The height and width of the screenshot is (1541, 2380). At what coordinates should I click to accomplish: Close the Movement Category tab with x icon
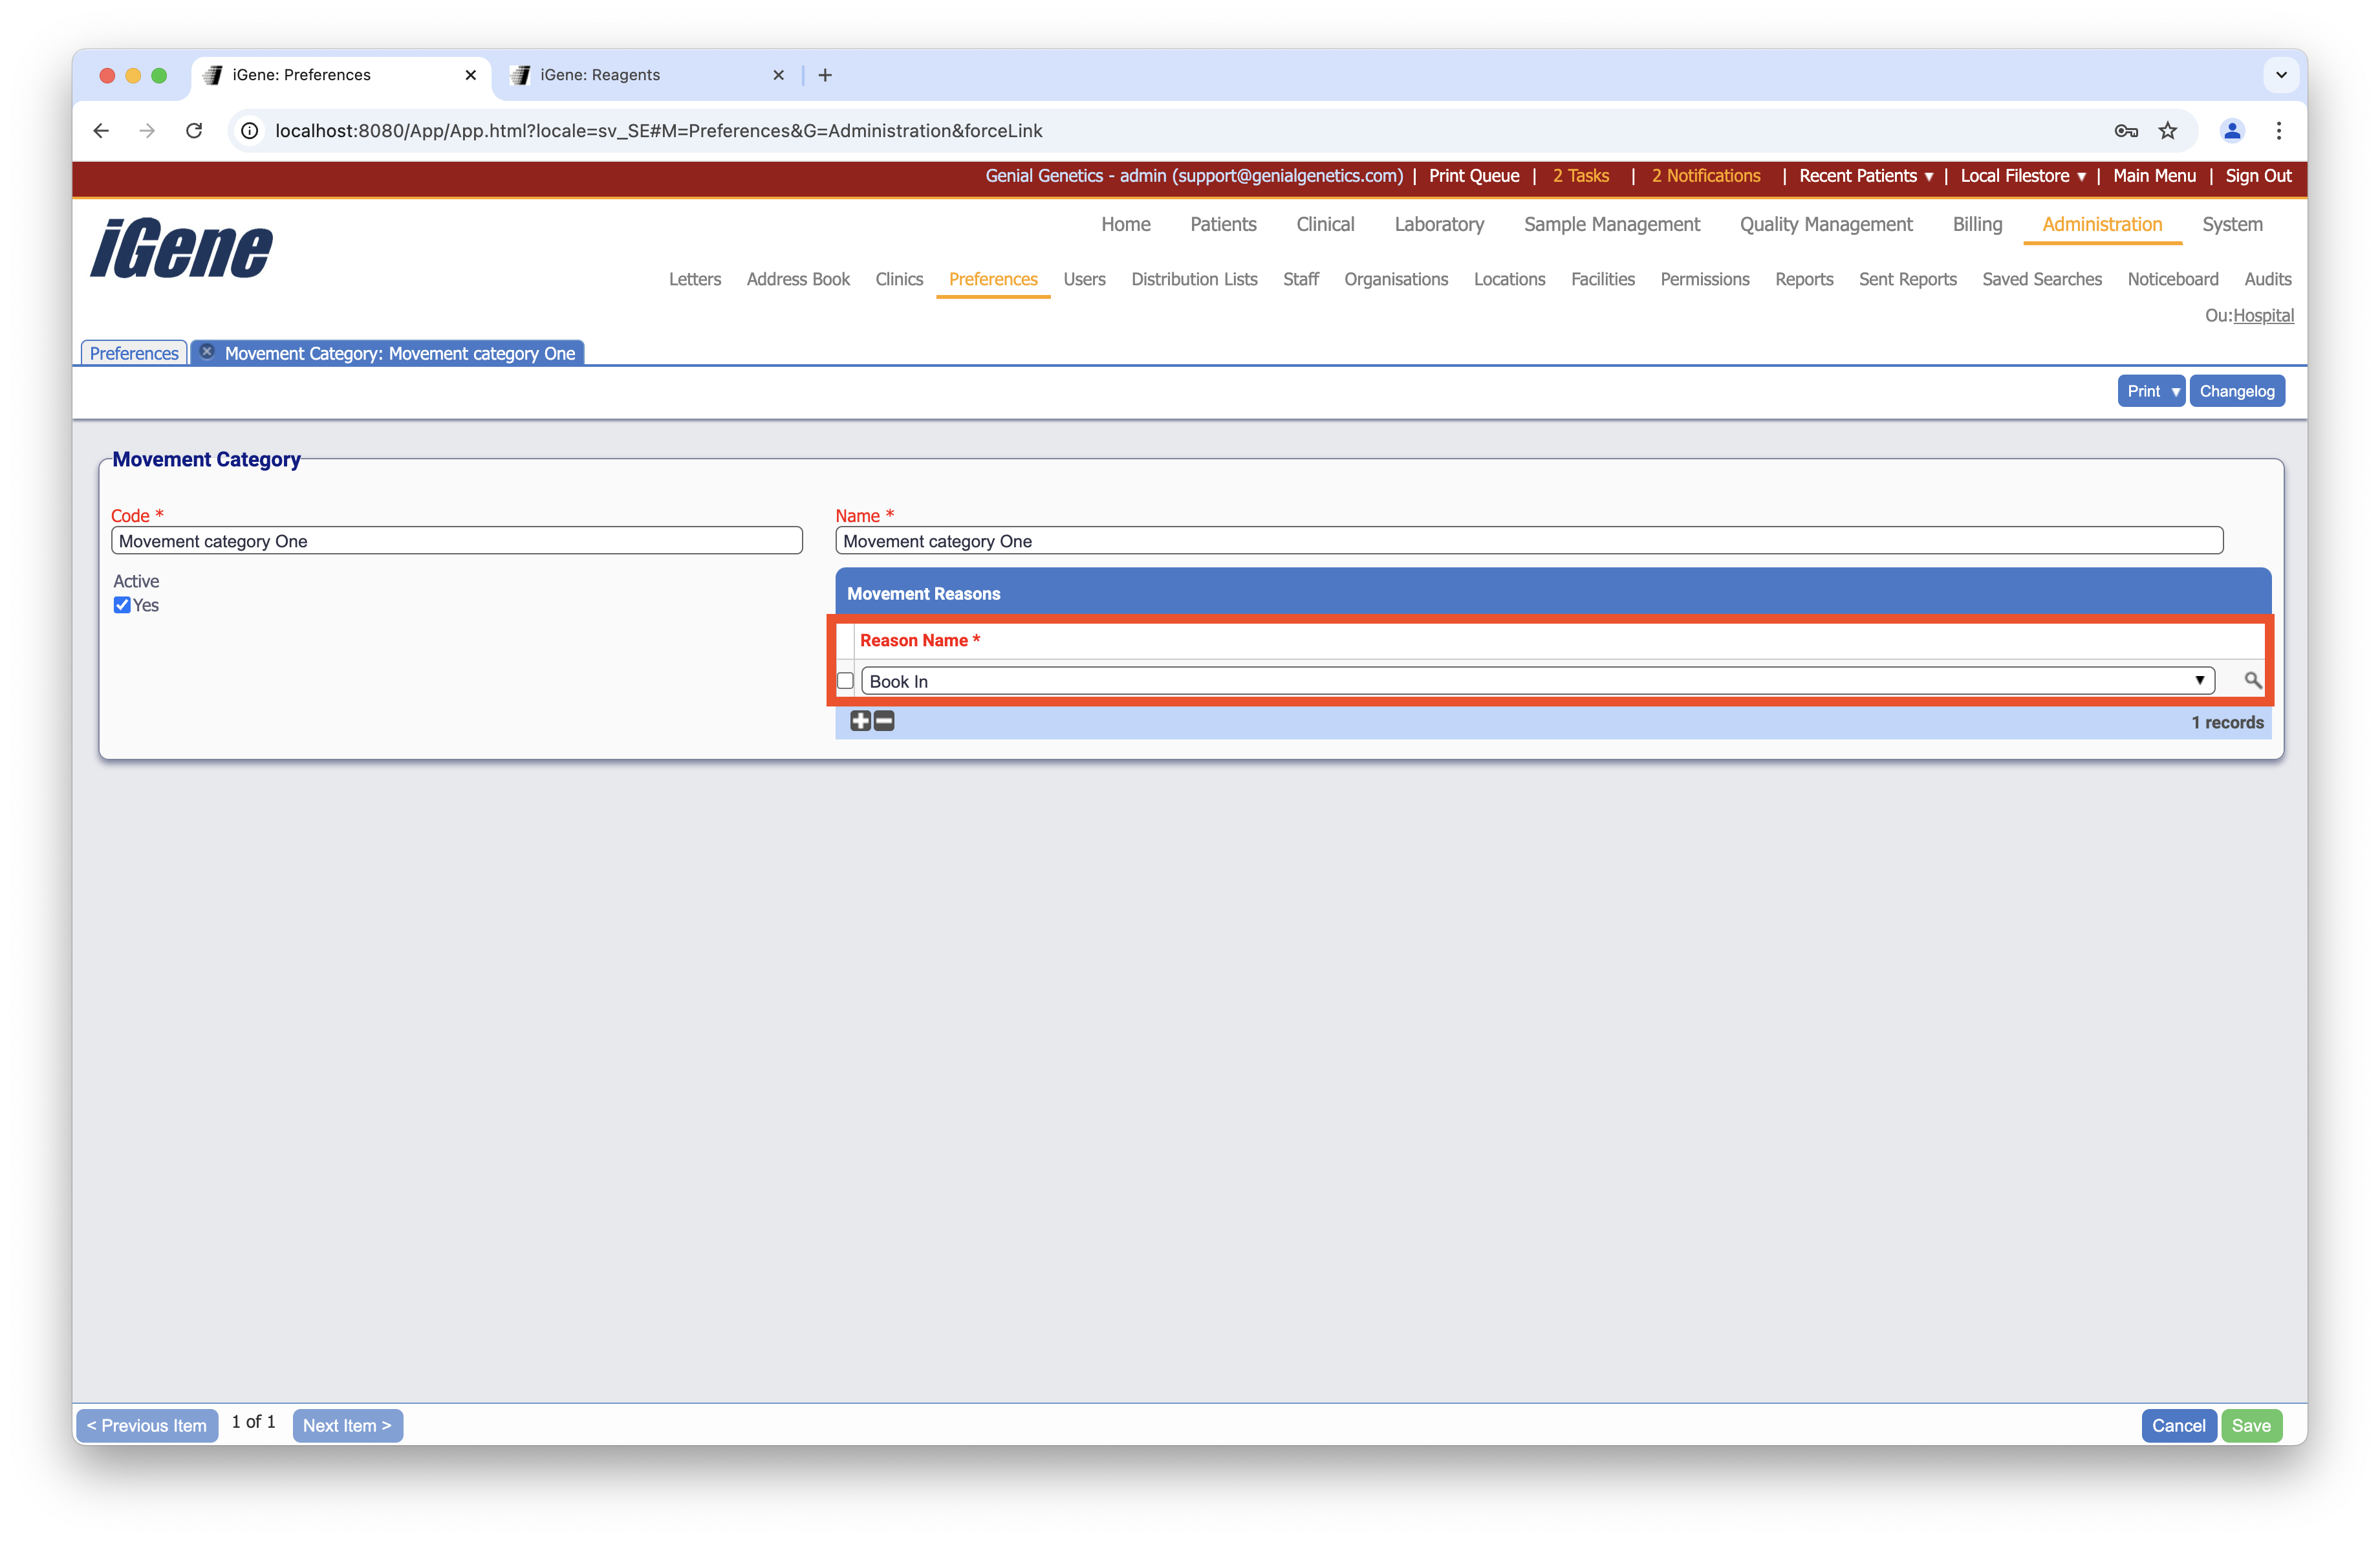(207, 352)
